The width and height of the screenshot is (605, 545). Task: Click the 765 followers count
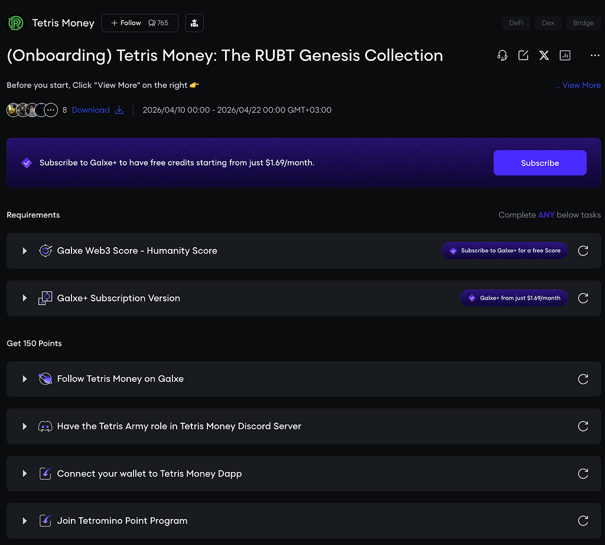[x=158, y=23]
